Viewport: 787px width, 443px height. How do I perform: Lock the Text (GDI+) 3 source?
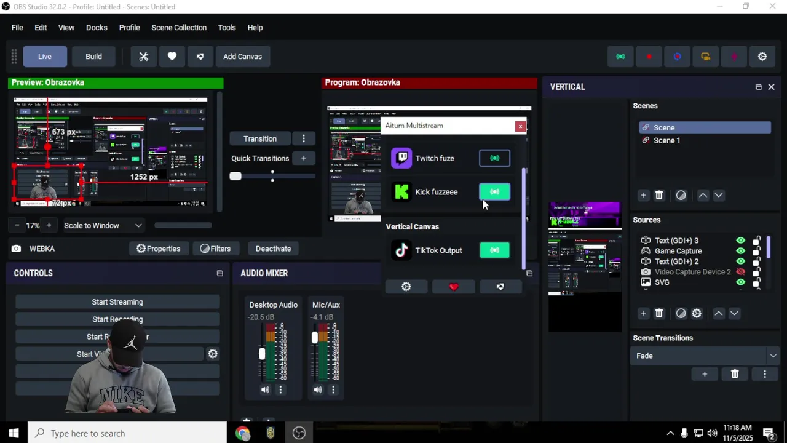(x=756, y=241)
